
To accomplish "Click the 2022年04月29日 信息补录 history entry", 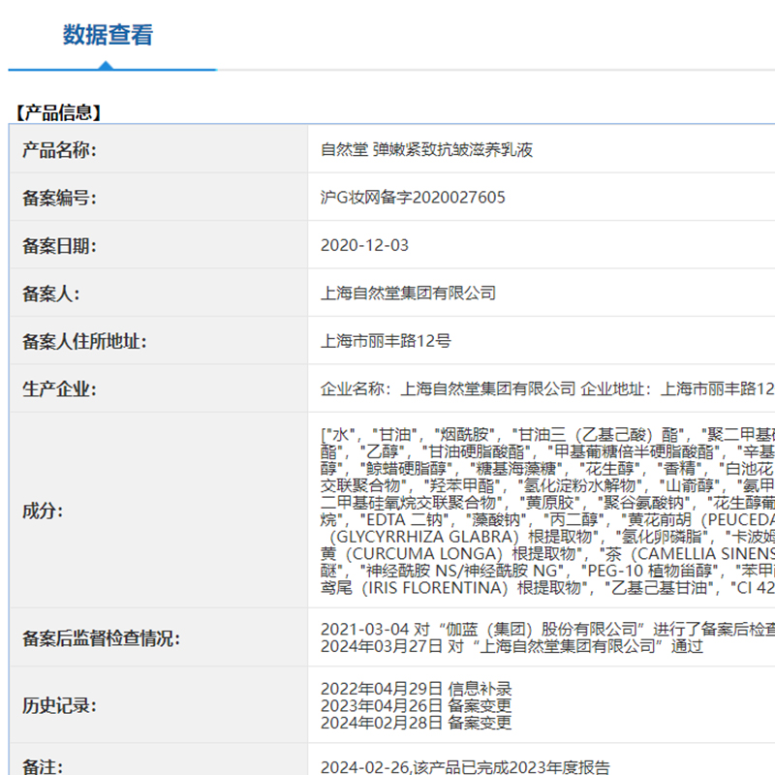I will [416, 689].
